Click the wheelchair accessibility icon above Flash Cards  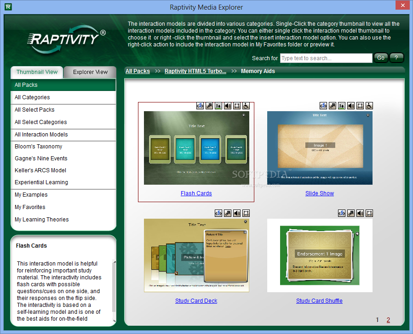[x=246, y=106]
